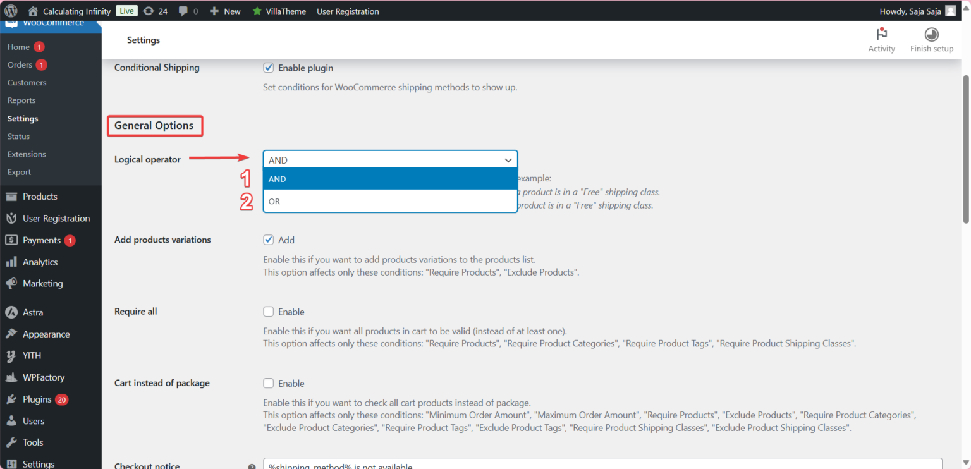
Task: Open the Activity flag icon
Action: 881,34
